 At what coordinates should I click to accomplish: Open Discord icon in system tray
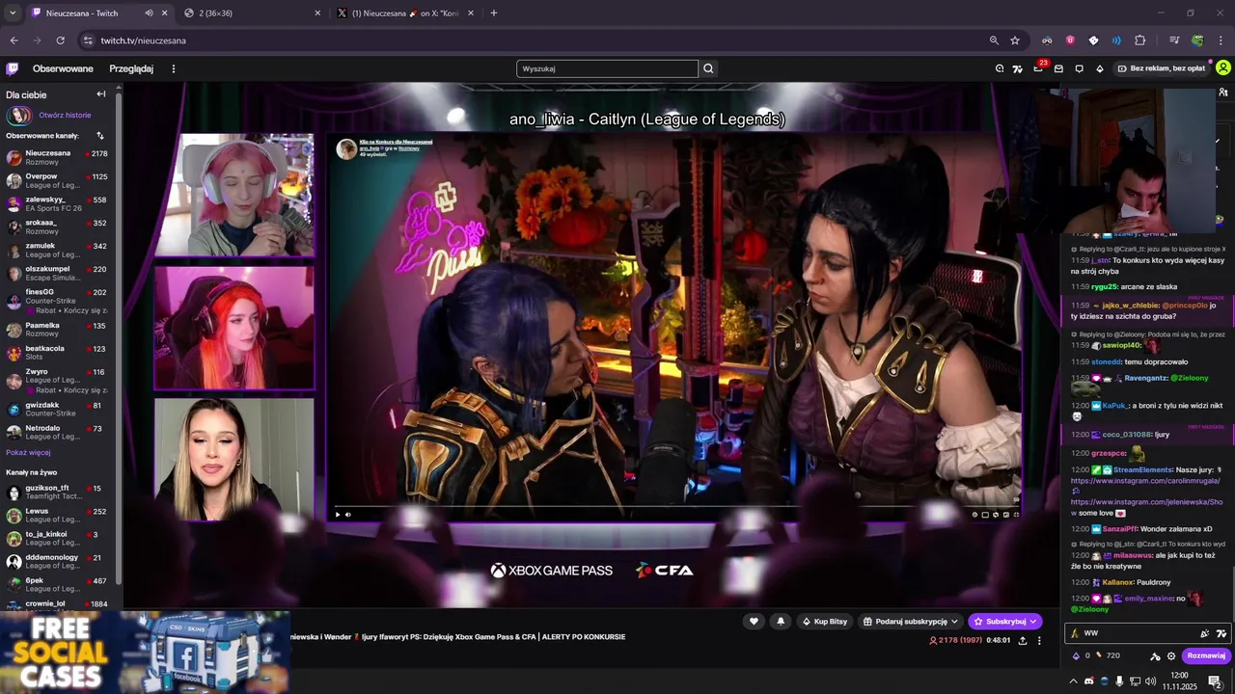tap(1089, 681)
